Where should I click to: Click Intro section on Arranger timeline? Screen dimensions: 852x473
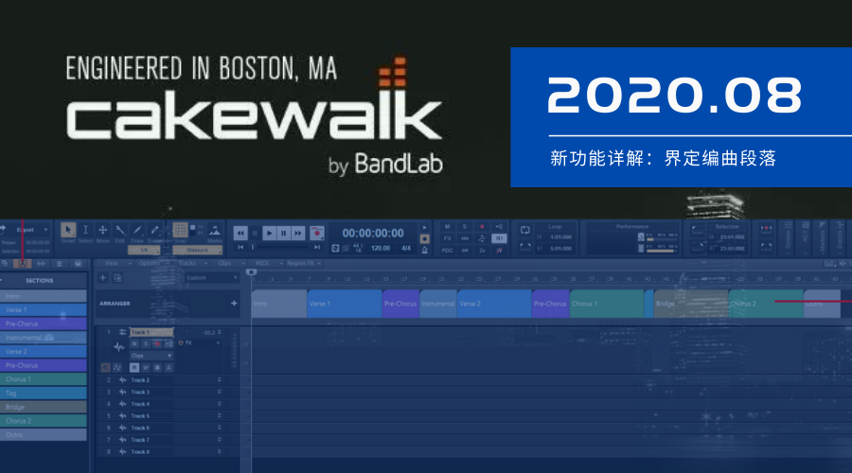point(279,304)
